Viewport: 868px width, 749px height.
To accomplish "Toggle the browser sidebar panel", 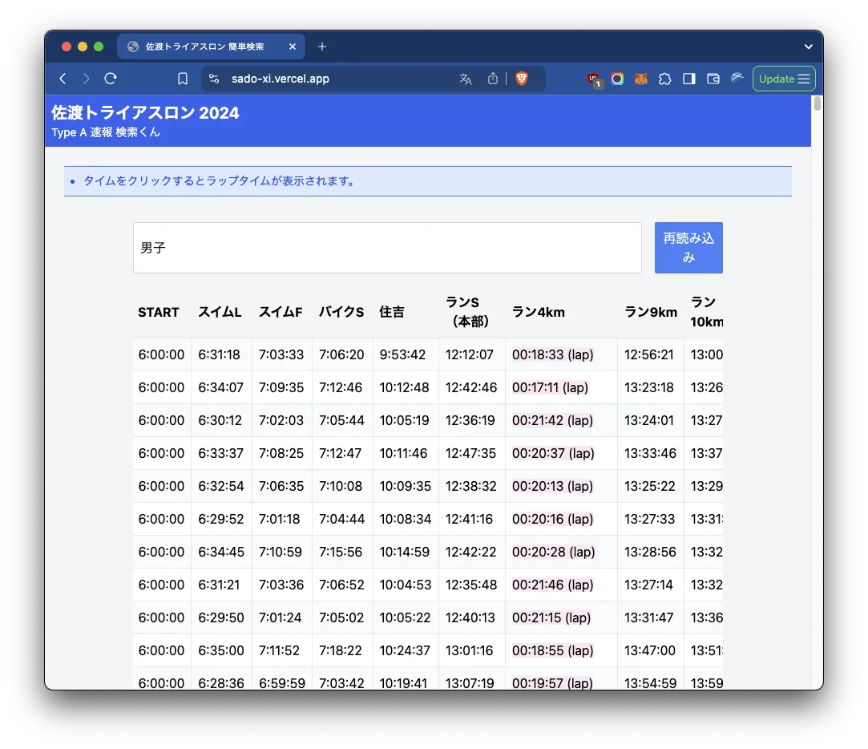I will point(688,79).
